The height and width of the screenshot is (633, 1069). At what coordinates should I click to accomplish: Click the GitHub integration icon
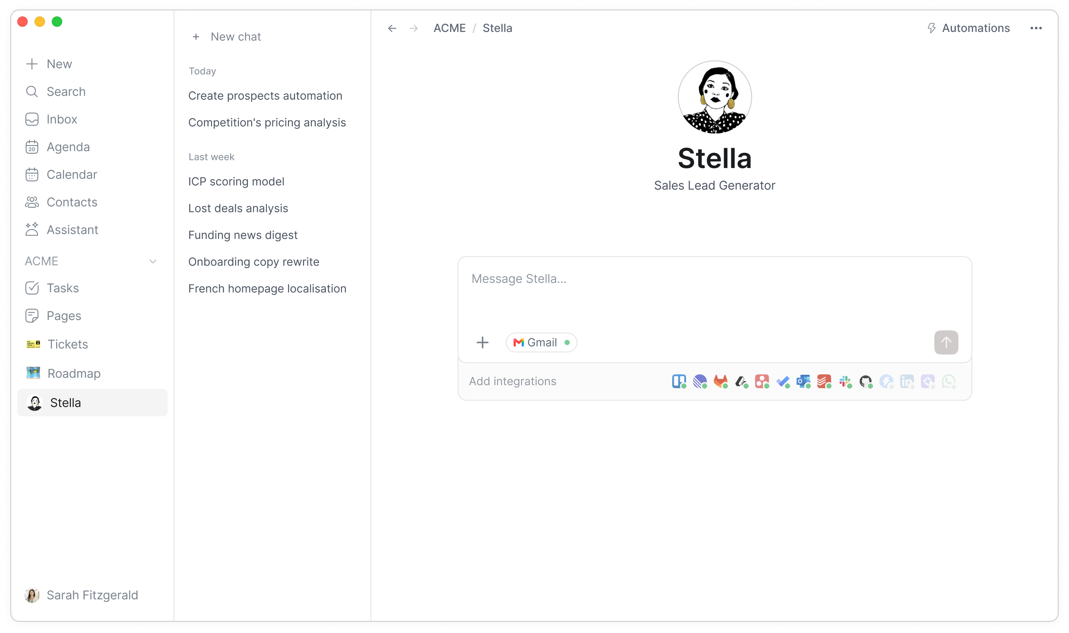[866, 381]
